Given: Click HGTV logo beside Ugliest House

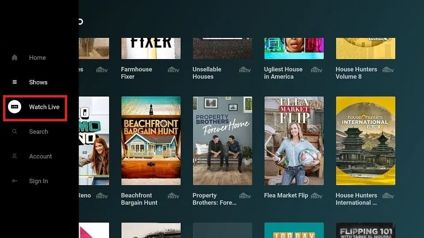Looking at the screenshot, I should click(316, 70).
